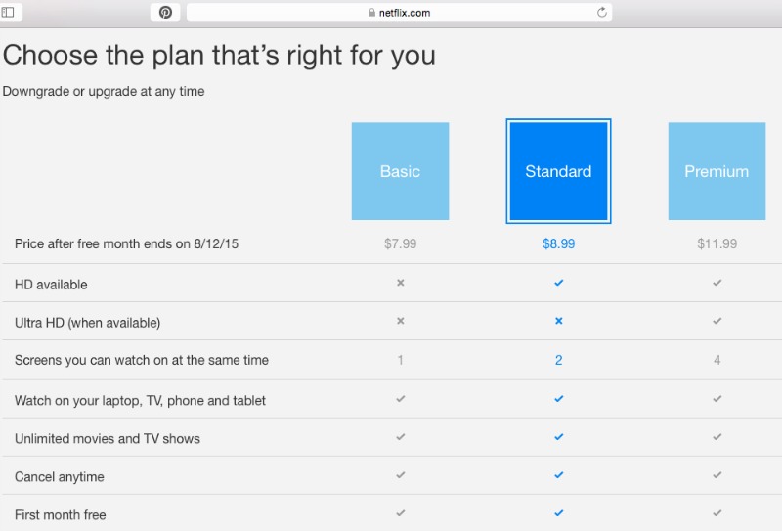Click the Premium plan's 4 screens value
Image resolution: width=782 pixels, height=531 pixels.
coord(717,360)
